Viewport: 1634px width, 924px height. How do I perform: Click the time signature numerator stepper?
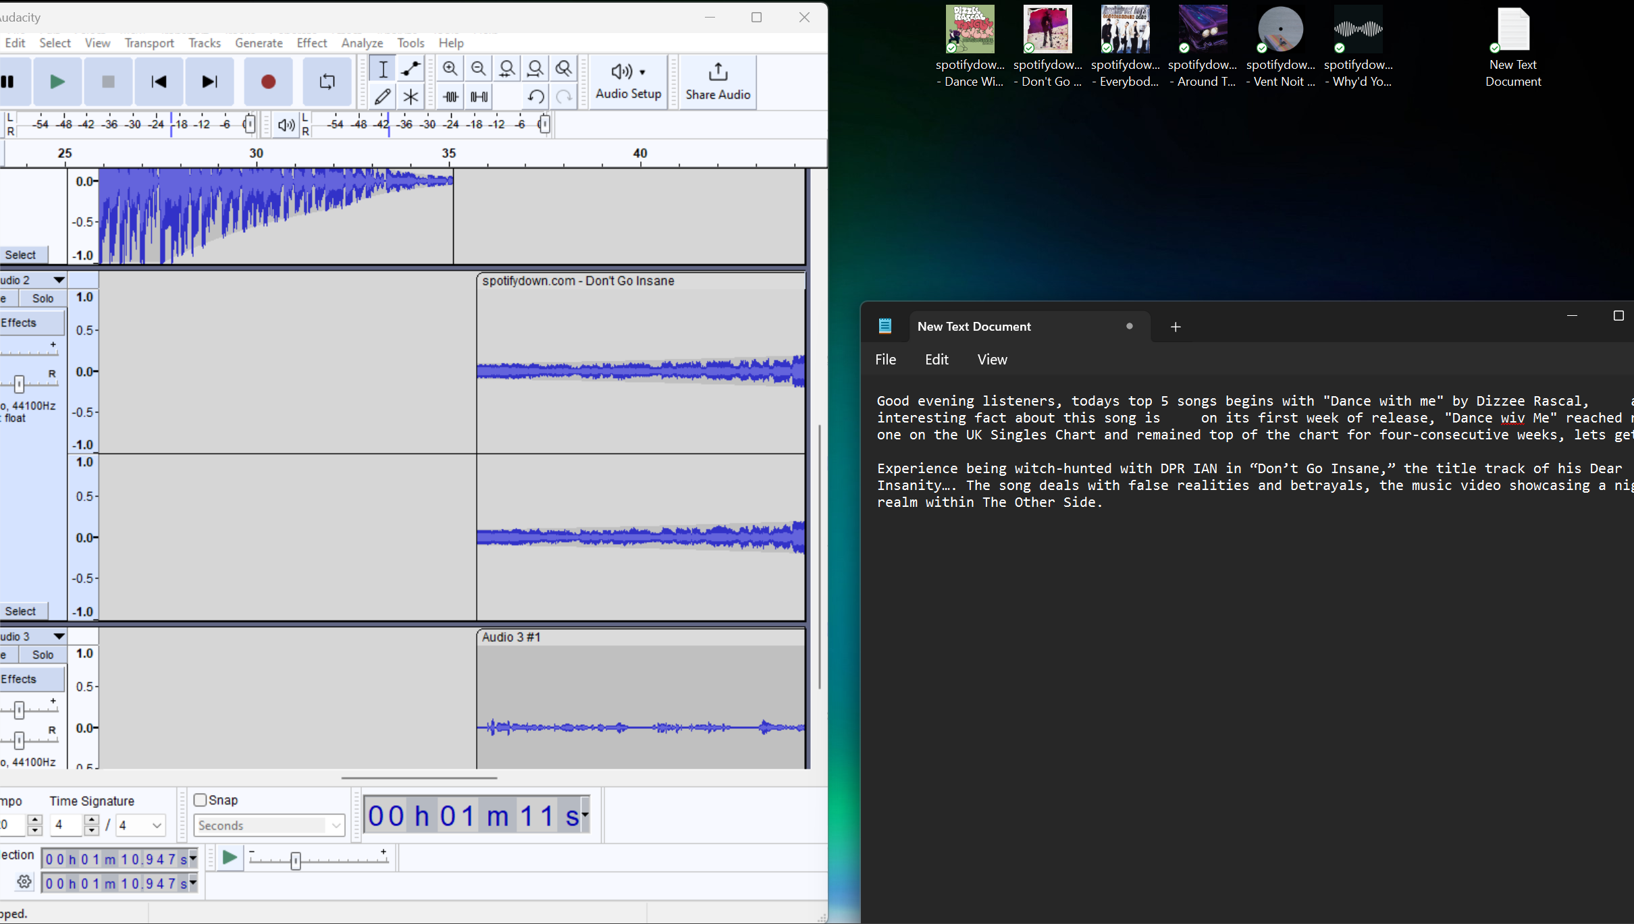(91, 825)
